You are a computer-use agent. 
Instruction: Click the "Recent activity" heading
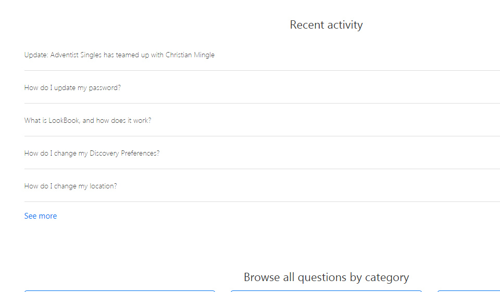pyautogui.click(x=326, y=24)
